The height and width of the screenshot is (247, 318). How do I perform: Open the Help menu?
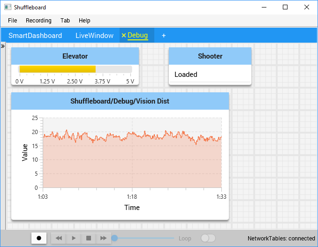click(x=84, y=21)
